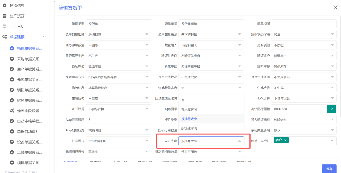This screenshot has height=173, width=341.
Task: Click the 单据建模 gears icon
Action: pyautogui.click(x=5, y=37)
